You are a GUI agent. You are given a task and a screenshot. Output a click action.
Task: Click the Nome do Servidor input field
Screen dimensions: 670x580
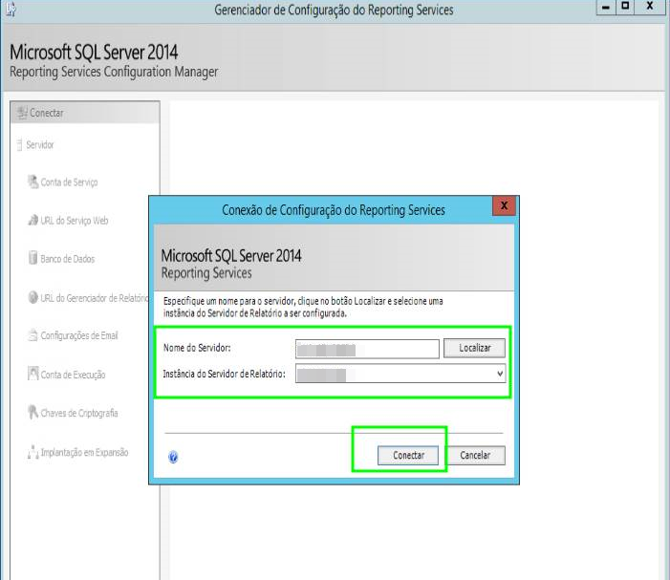coord(367,349)
